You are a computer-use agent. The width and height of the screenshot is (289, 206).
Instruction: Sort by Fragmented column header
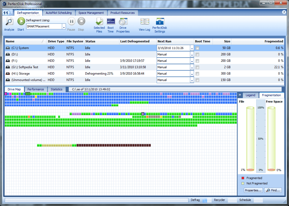tap(258, 41)
